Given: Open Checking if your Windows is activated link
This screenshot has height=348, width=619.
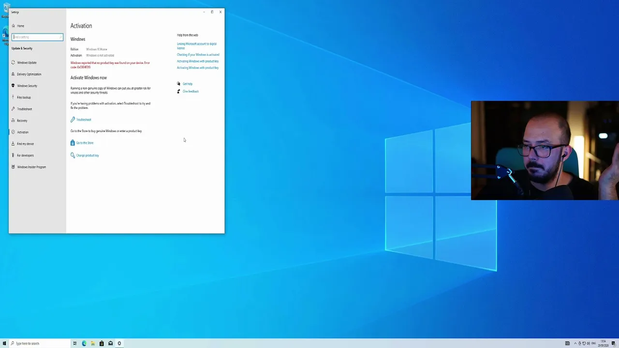Looking at the screenshot, I should click(198, 55).
